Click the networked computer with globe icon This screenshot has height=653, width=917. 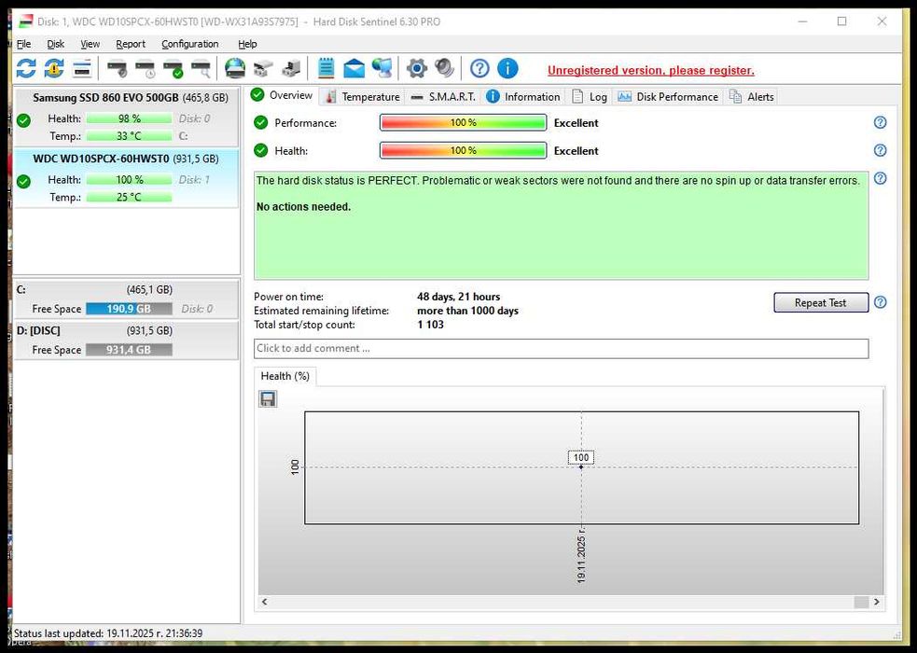[x=382, y=69]
